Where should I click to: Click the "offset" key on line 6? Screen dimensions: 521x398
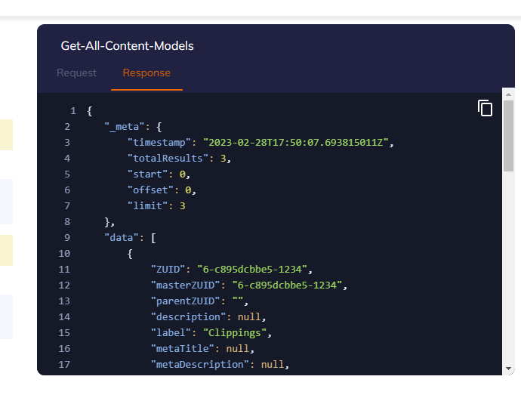tap(150, 190)
